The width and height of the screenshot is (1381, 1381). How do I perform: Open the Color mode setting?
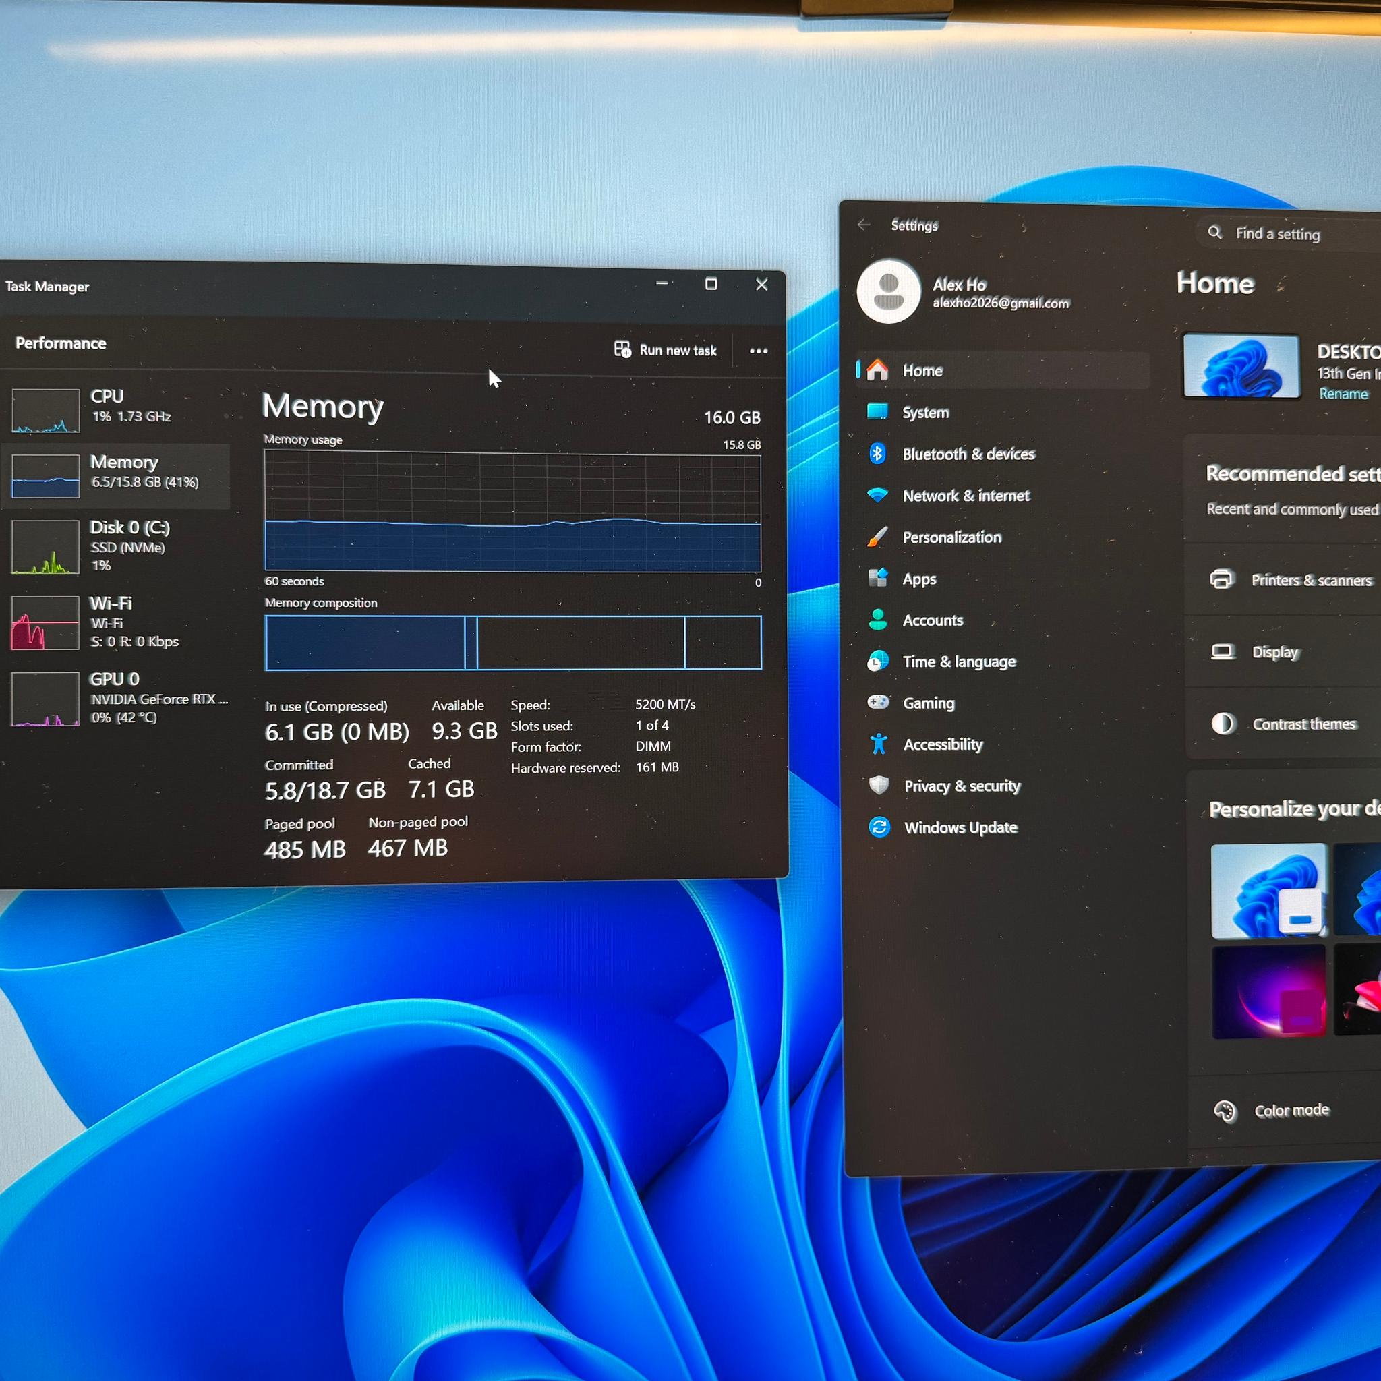pos(1285,1110)
